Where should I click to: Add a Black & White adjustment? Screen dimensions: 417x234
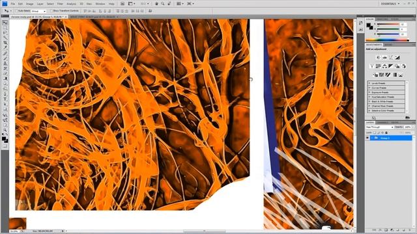pos(391,66)
